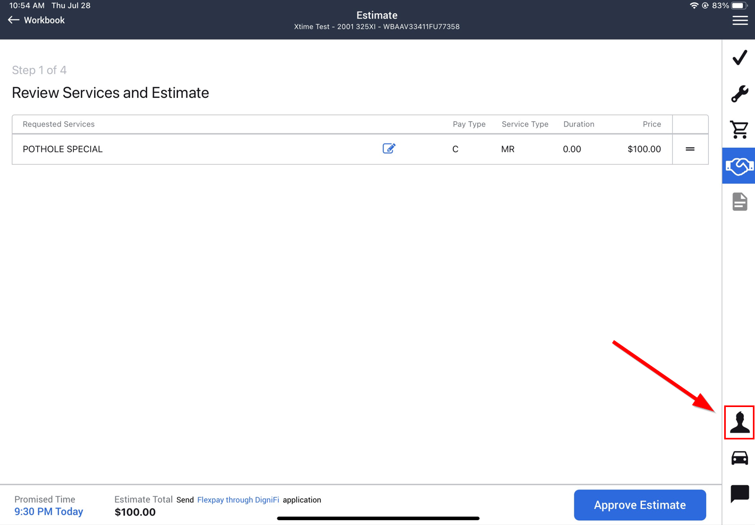Click the Price column header
755x525 pixels.
pos(652,124)
